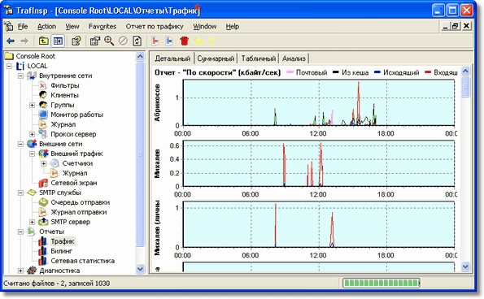
Task: Select Билинг in the reports tree
Action: [x=62, y=251]
